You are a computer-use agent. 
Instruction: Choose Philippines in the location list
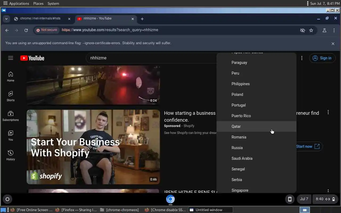click(257, 84)
